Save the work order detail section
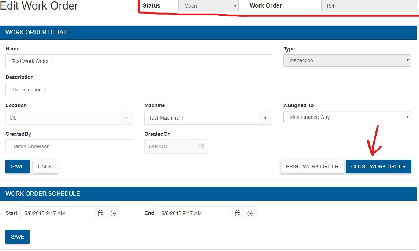The image size is (419, 251). pyautogui.click(x=18, y=166)
